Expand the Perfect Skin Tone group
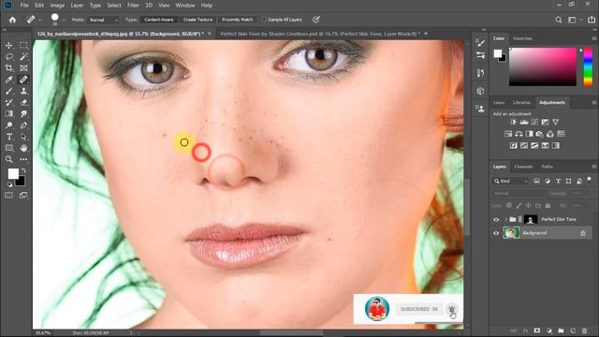Screen dimensions: 599x337 coord(505,219)
